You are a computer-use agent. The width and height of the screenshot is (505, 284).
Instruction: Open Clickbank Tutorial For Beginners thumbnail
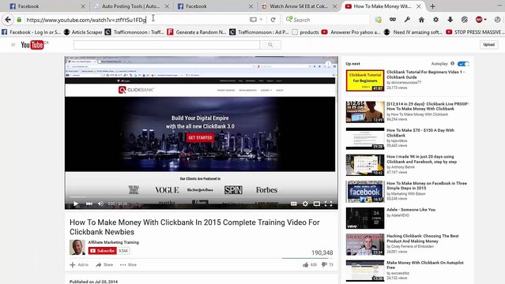pos(365,80)
